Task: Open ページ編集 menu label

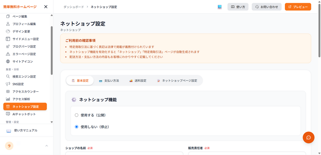Action: [x=20, y=16]
